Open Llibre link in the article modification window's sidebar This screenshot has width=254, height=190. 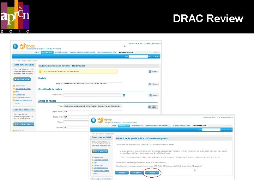click(17, 91)
